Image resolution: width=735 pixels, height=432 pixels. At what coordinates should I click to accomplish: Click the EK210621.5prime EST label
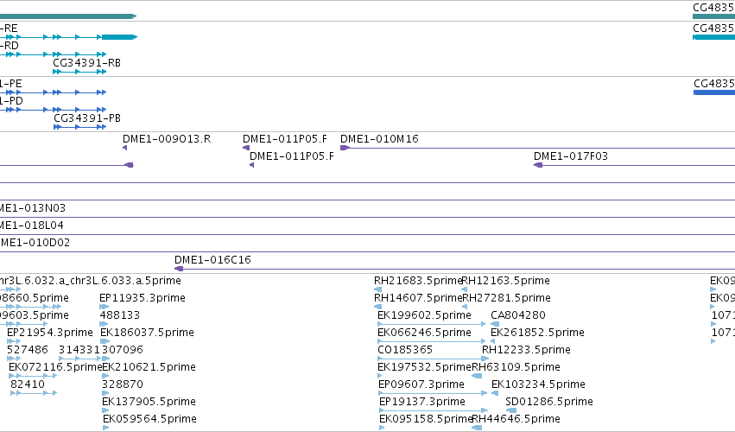click(149, 367)
